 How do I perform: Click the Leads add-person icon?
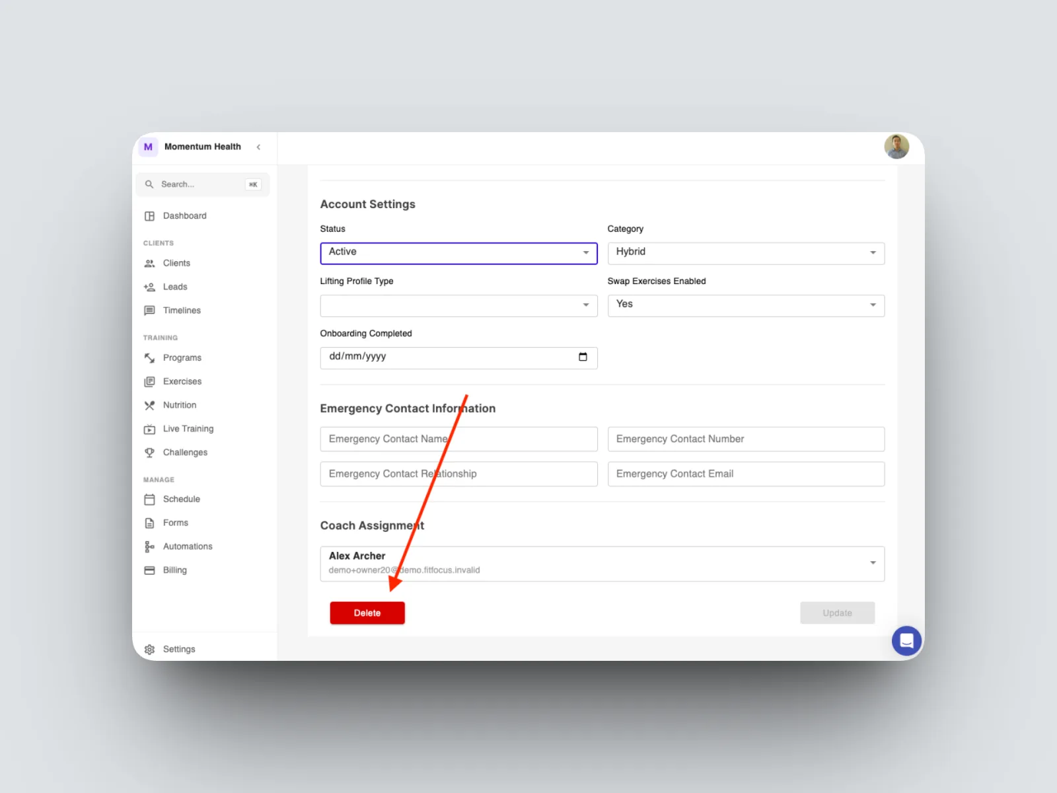pos(149,287)
